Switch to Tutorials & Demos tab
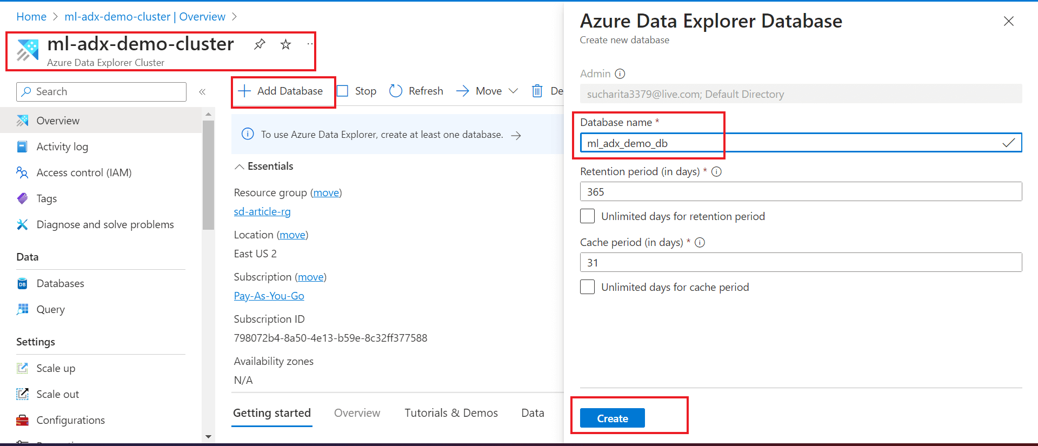This screenshot has width=1038, height=446. [451, 413]
